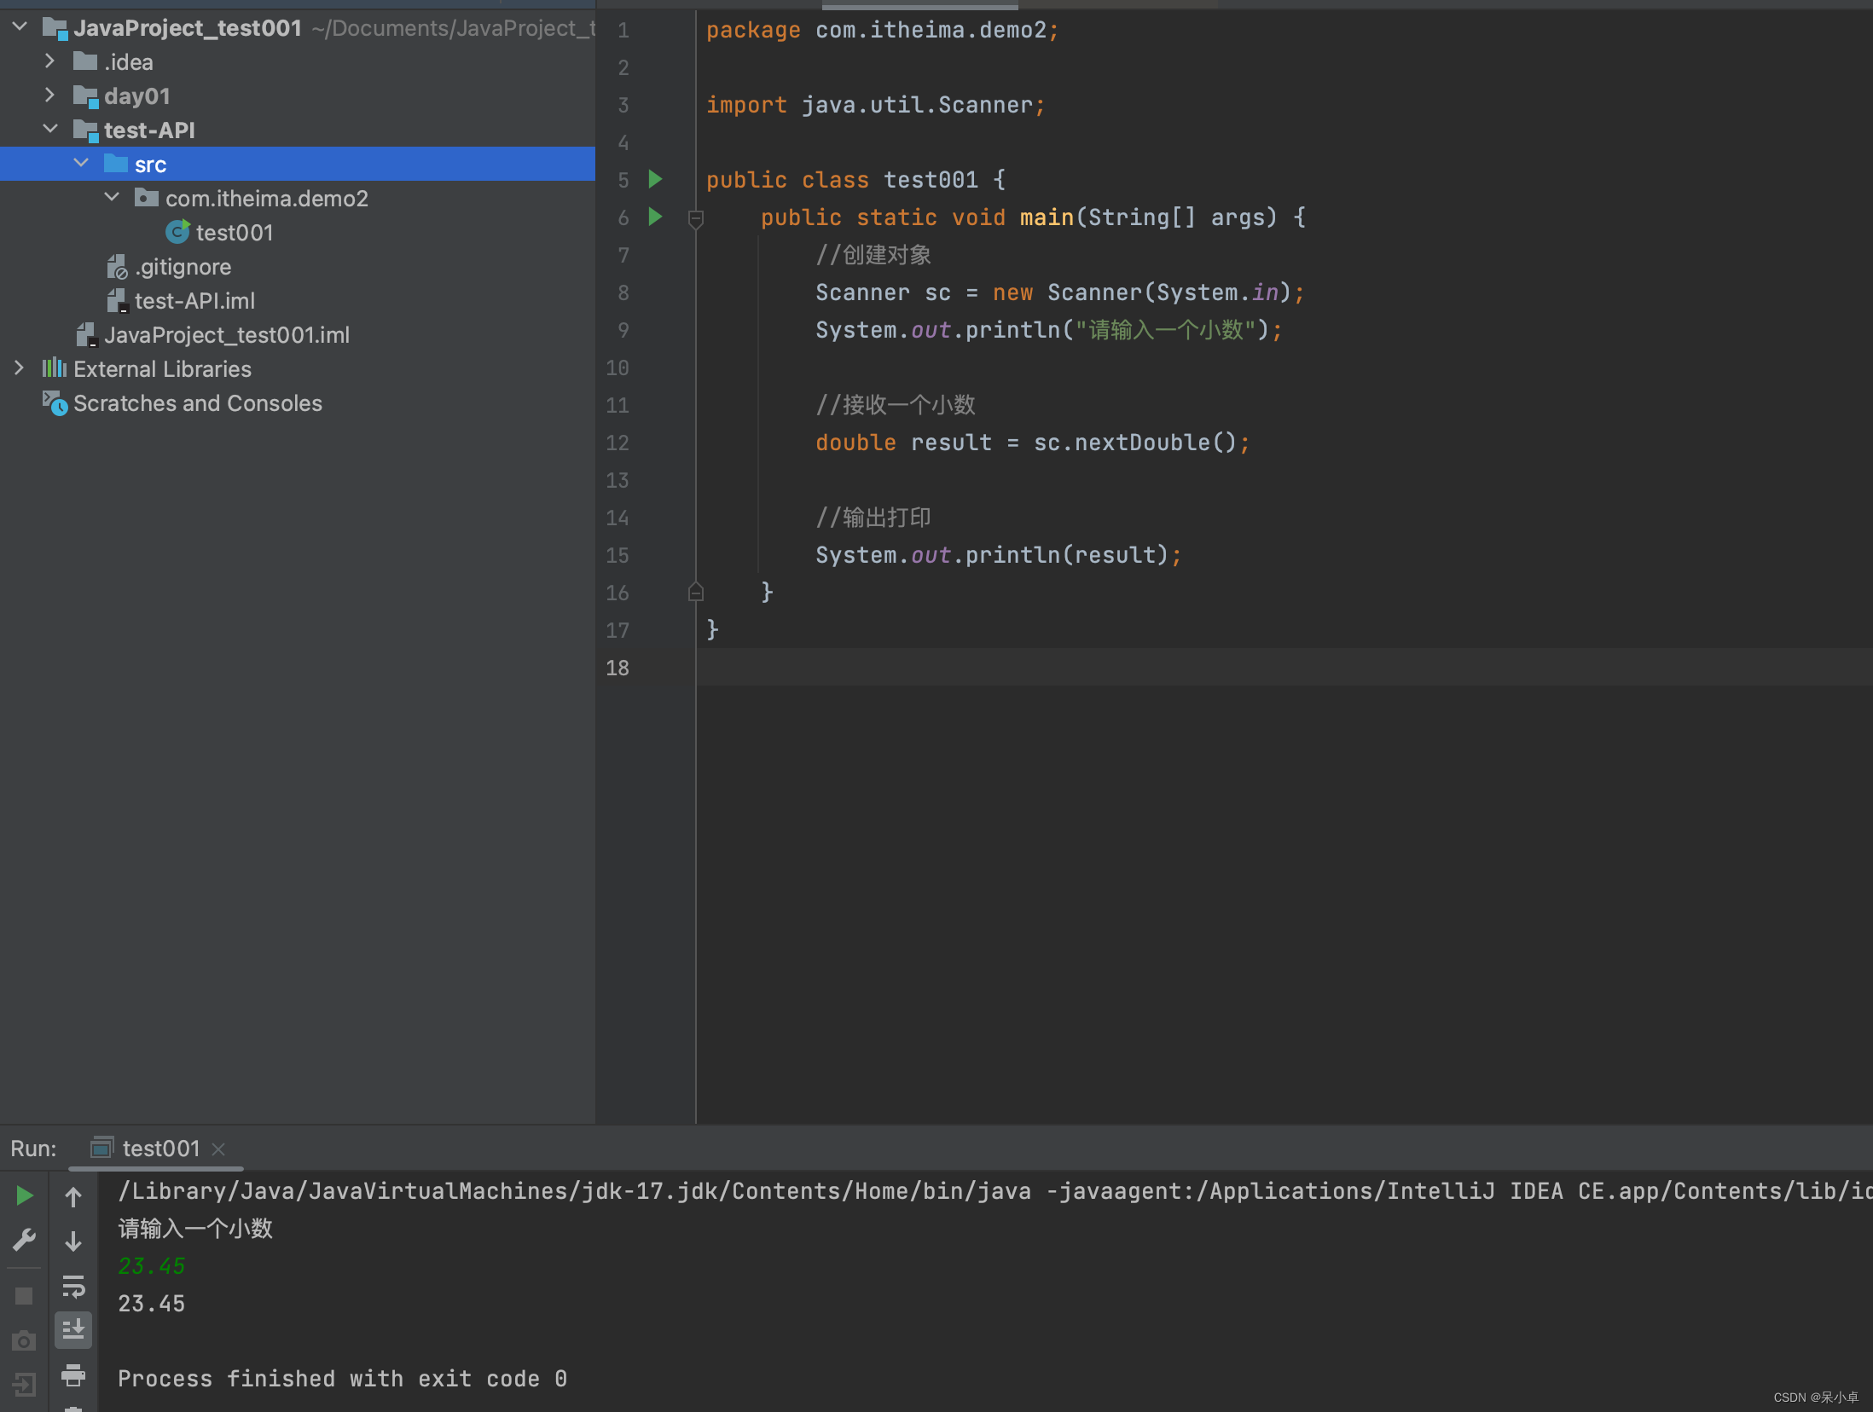Image resolution: width=1873 pixels, height=1412 pixels.
Task: Open test001 class in project tree
Action: click(234, 233)
